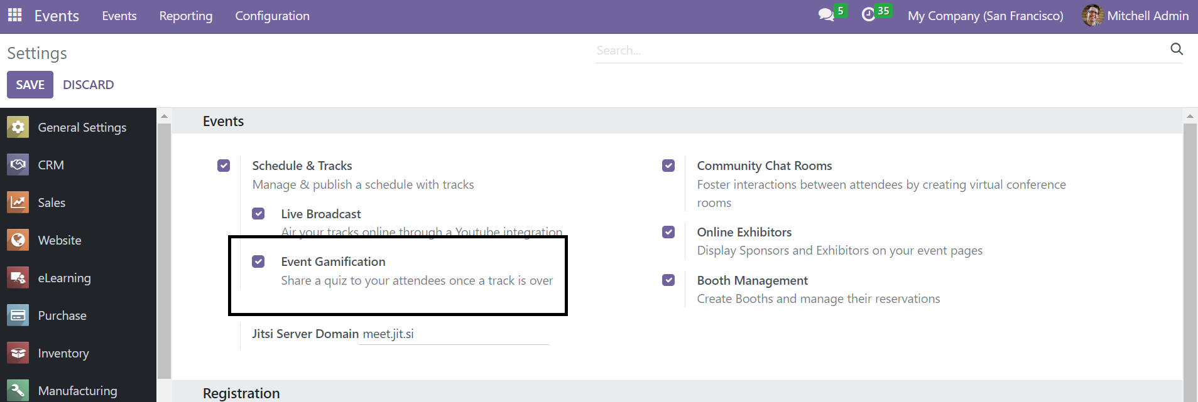The height and width of the screenshot is (402, 1198).
Task: Open the Reporting menu
Action: point(185,16)
